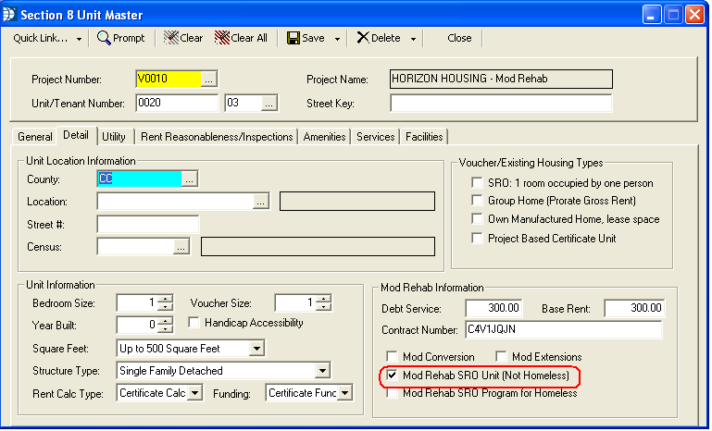Open the Quick Link dropdown menu

tap(47, 38)
